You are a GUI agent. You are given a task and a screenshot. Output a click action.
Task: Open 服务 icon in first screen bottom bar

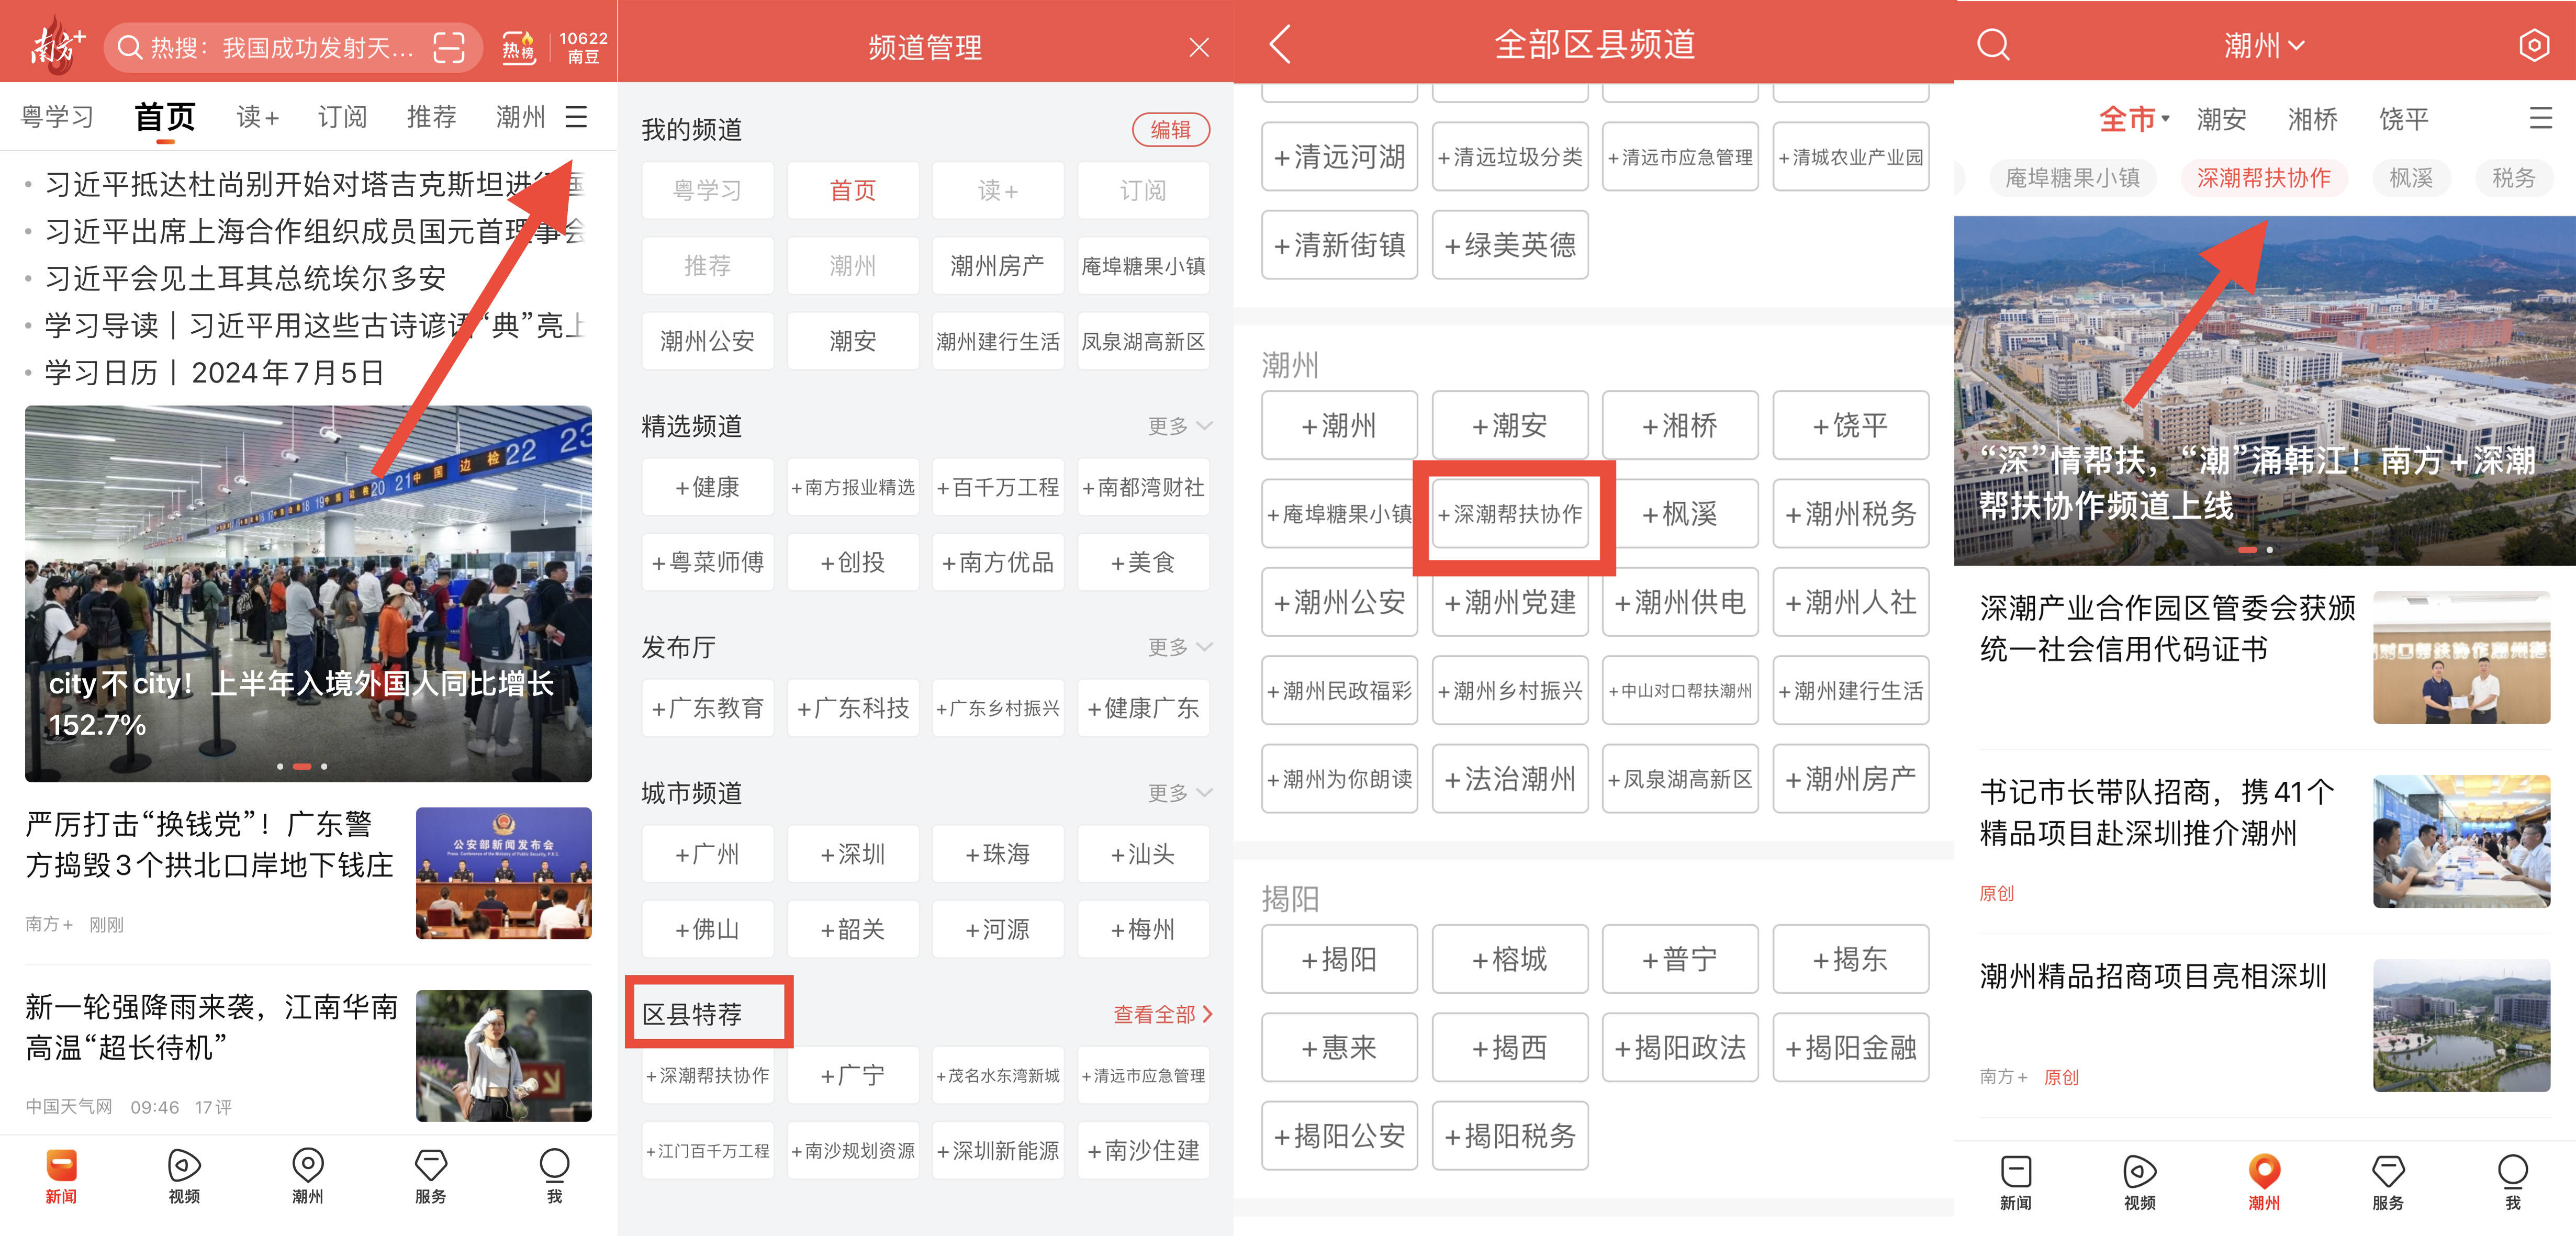click(x=431, y=1176)
